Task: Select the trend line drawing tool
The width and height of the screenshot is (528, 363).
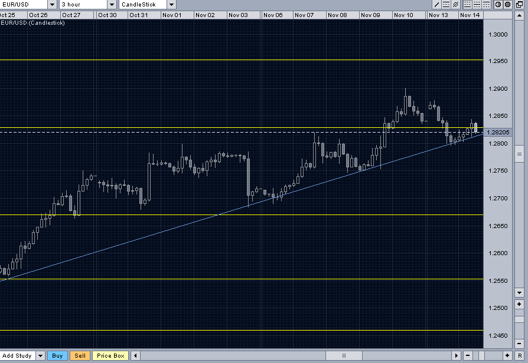Action: [436, 4]
